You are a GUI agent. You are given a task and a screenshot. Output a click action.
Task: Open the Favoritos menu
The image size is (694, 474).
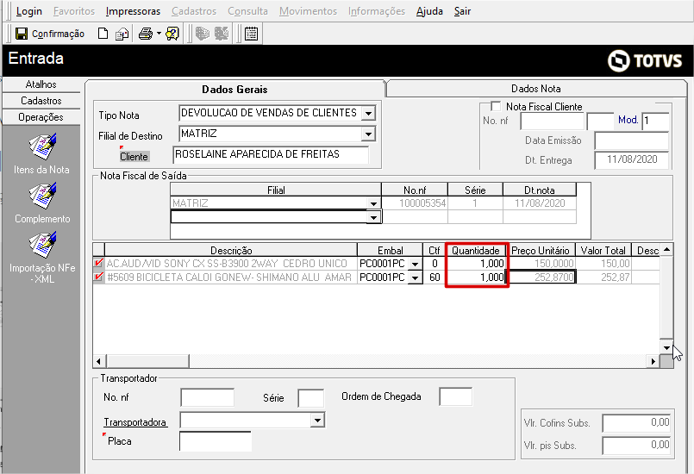pos(74,11)
